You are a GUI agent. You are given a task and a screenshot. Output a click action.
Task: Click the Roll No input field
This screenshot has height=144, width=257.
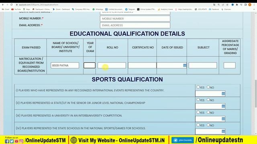point(112,65)
